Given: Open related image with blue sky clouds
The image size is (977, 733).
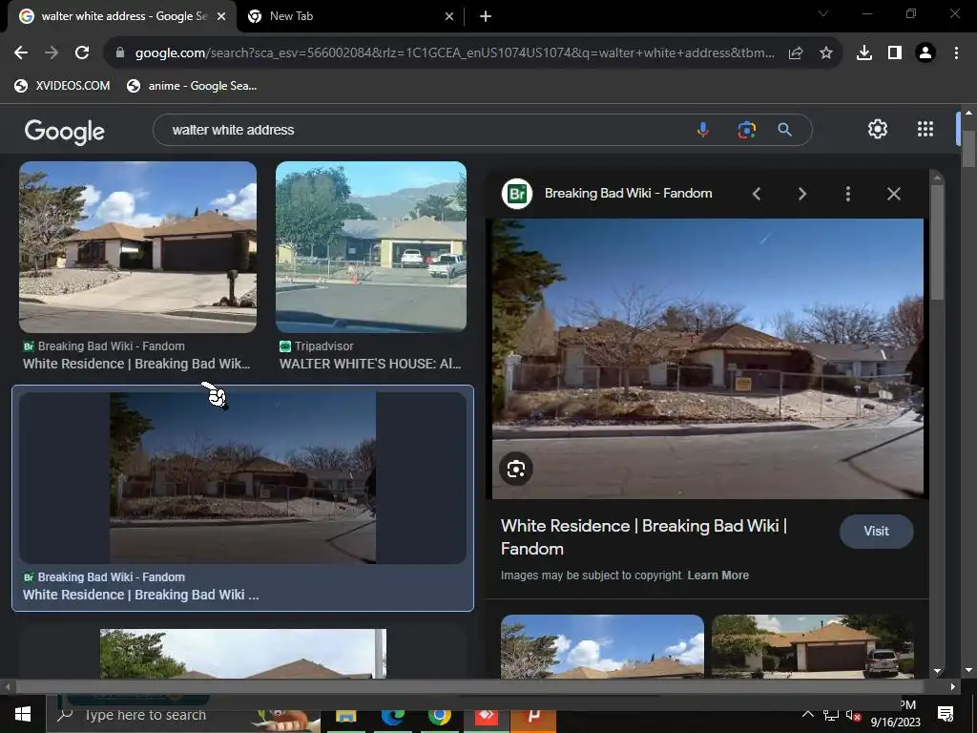Looking at the screenshot, I should click(x=602, y=646).
